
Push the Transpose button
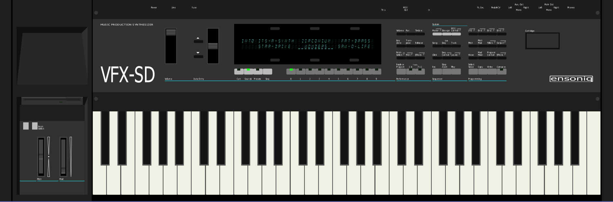[x=411, y=46]
